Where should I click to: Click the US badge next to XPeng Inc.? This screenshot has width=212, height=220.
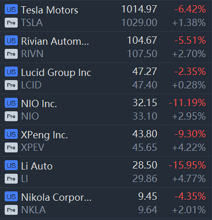(11, 134)
